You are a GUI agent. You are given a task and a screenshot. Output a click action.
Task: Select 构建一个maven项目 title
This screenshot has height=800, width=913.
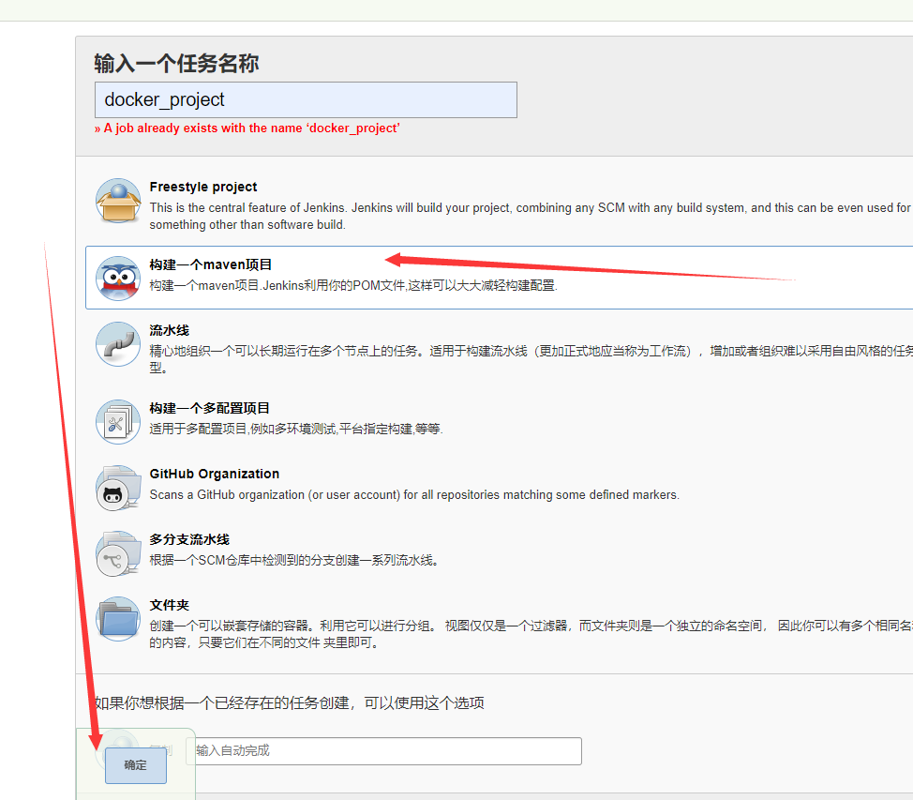[x=210, y=264]
